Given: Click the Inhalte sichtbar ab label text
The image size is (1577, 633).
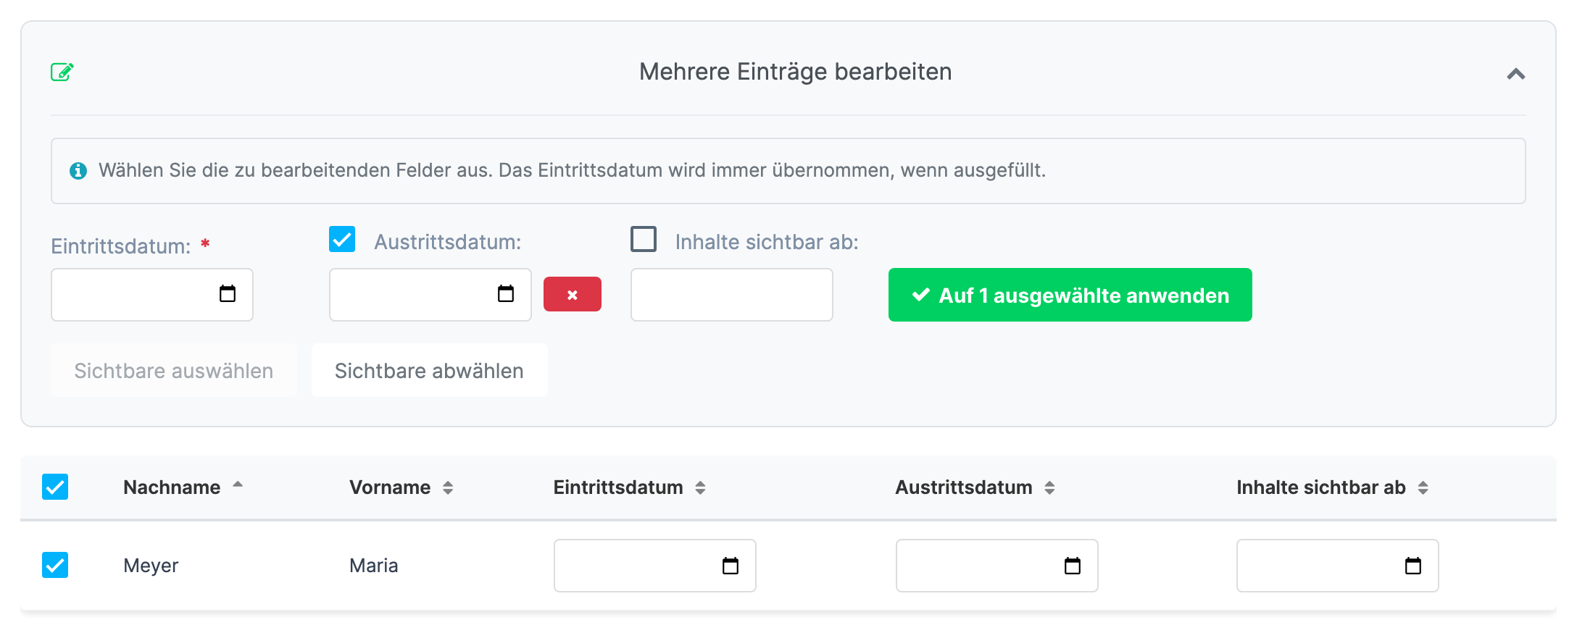Looking at the screenshot, I should coord(767,242).
